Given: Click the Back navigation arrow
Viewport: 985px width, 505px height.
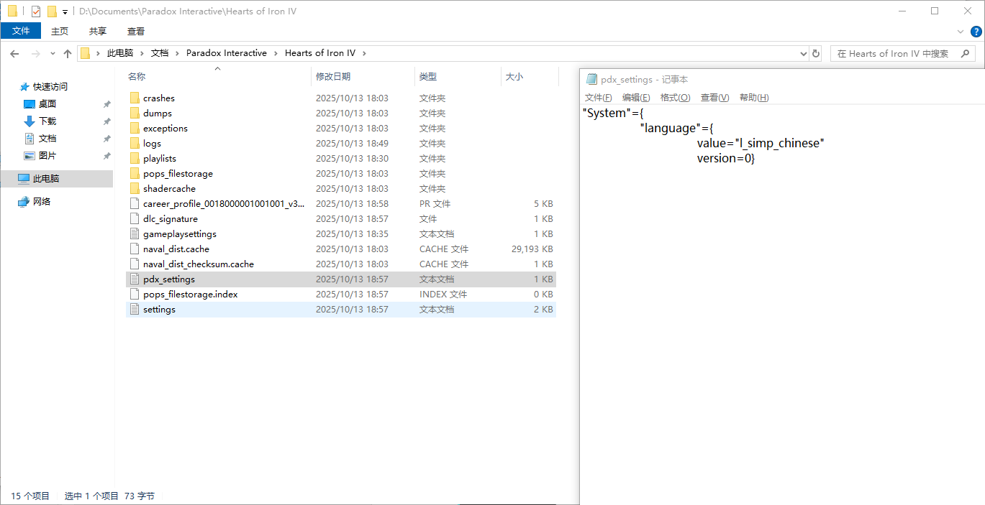Looking at the screenshot, I should [x=14, y=53].
